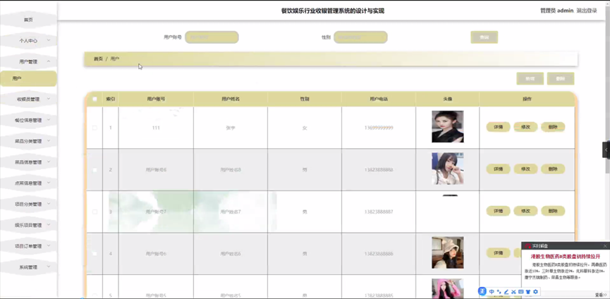Go to 首页 in the sidebar

click(28, 20)
